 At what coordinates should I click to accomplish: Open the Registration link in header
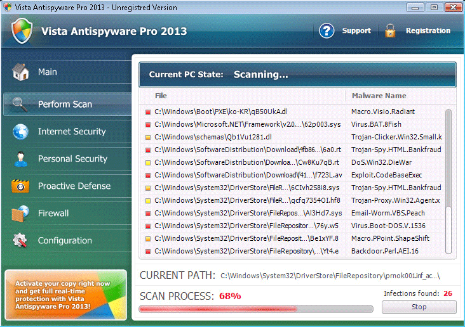tap(428, 30)
